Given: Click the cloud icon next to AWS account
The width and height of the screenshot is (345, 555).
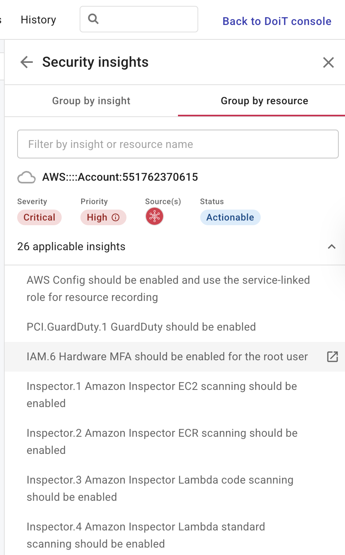Looking at the screenshot, I should pyautogui.click(x=26, y=177).
